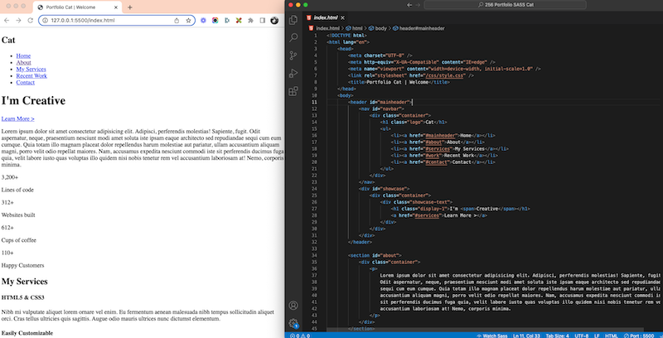Image resolution: width=663 pixels, height=338 pixels.
Task: Go forward in VS Code navigation history
Action: click(x=418, y=5)
